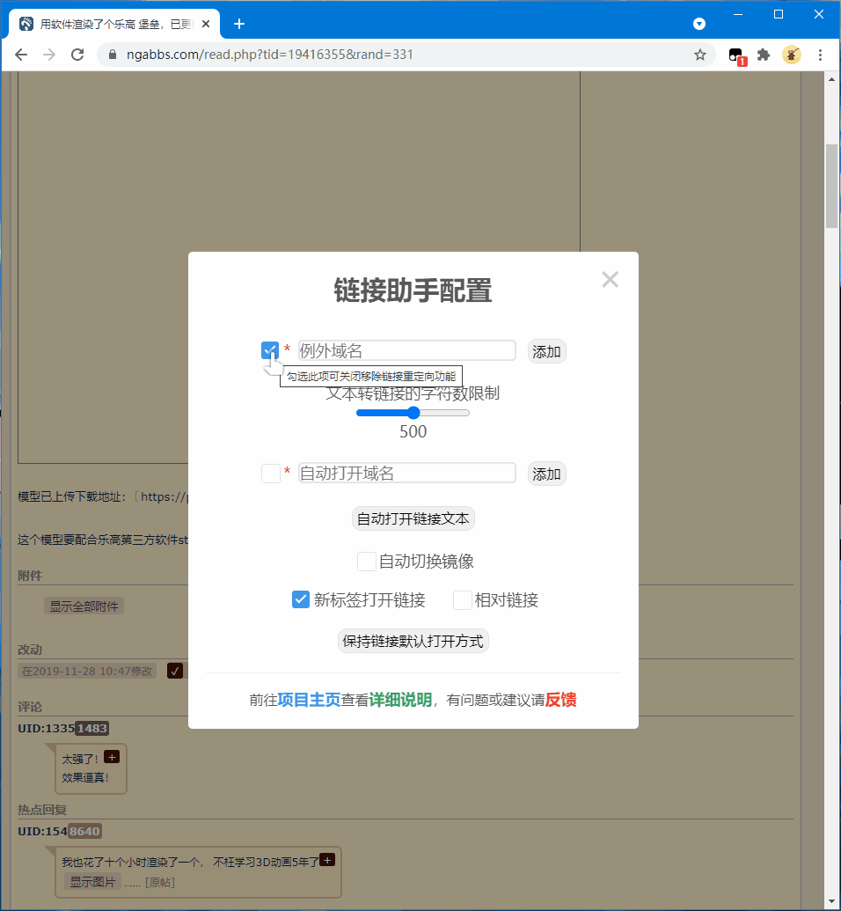The width and height of the screenshot is (841, 911).
Task: Click the extension icon with red 1 badge
Action: (x=736, y=55)
